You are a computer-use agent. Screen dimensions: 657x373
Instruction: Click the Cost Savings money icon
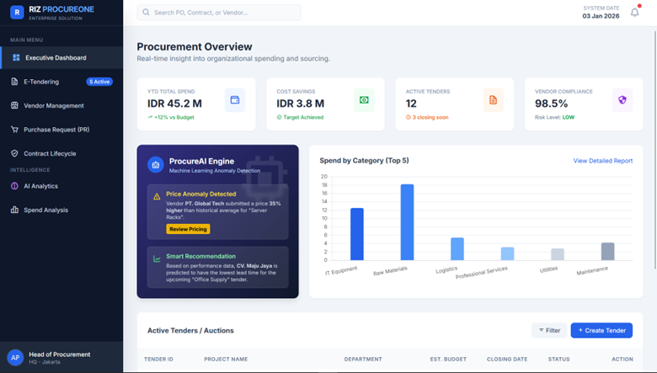point(364,100)
